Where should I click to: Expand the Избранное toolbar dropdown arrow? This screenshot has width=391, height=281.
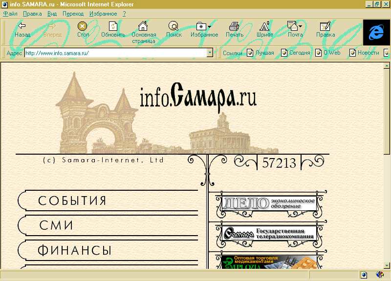210,26
